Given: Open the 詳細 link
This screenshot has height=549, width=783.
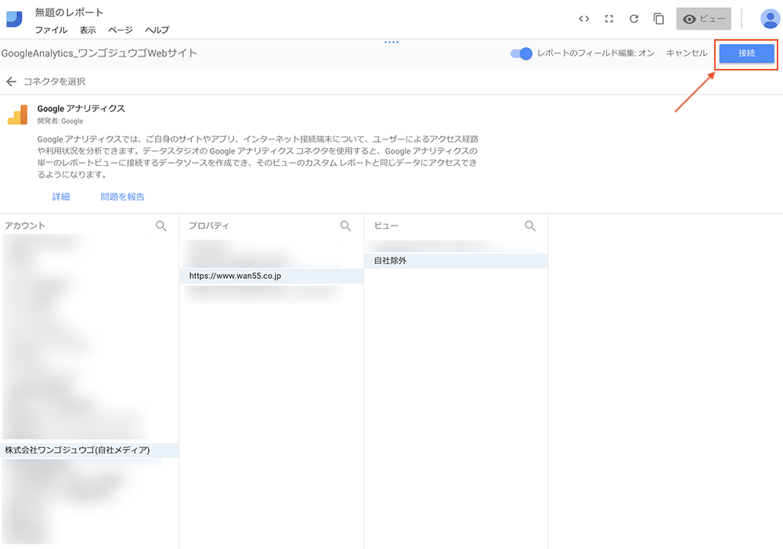Looking at the screenshot, I should tap(61, 197).
